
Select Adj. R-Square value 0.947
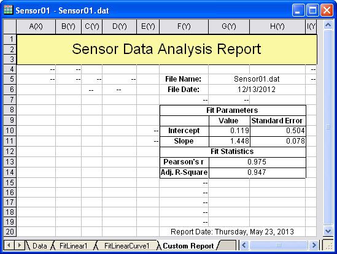click(x=257, y=172)
